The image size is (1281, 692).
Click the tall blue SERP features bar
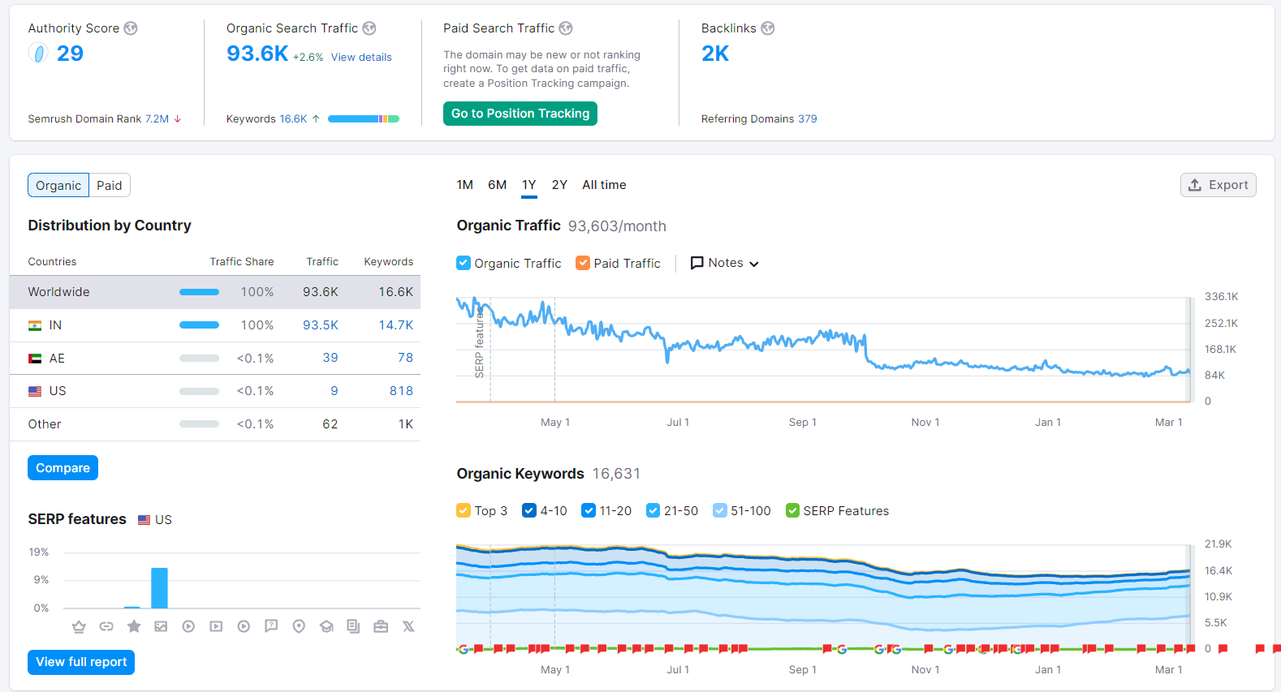coord(160,588)
